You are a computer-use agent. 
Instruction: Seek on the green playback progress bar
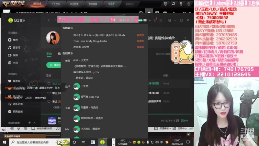(116, 114)
